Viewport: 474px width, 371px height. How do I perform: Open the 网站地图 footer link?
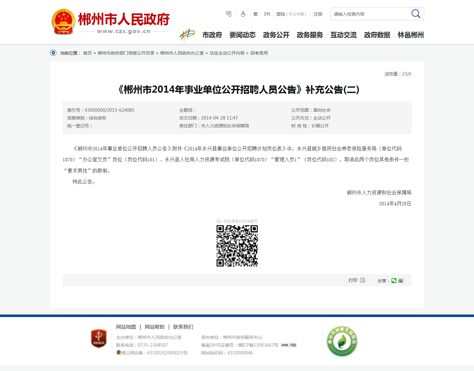click(126, 327)
